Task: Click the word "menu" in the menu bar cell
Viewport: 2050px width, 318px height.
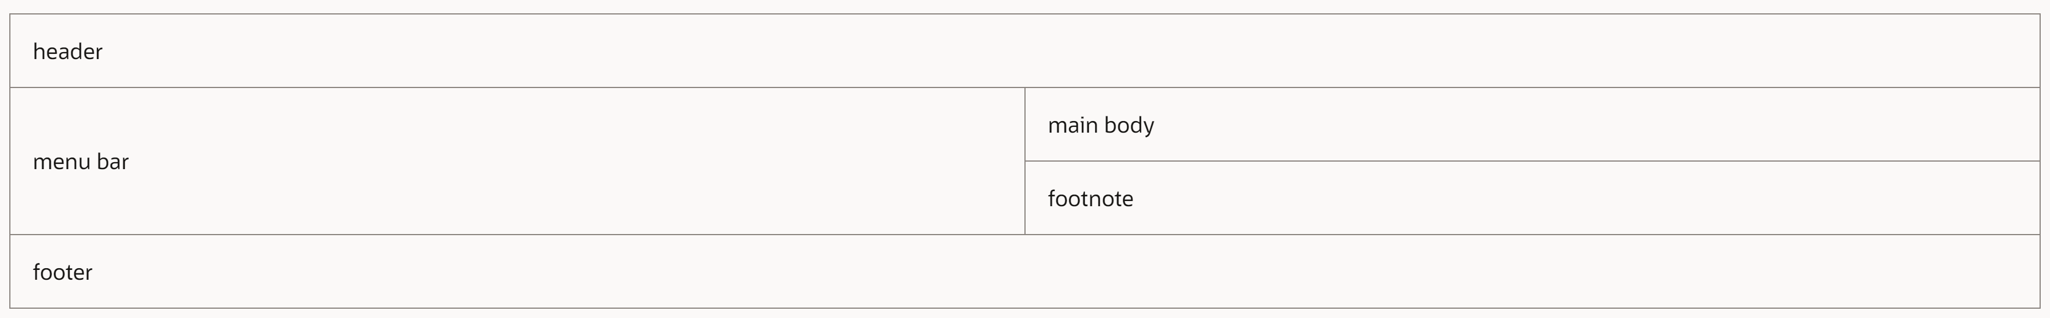Action: coord(62,162)
